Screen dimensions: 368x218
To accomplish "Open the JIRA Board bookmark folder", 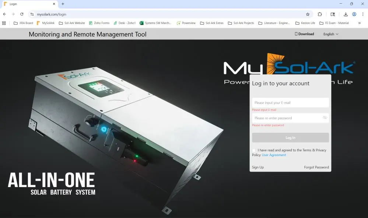I will 24,23.
